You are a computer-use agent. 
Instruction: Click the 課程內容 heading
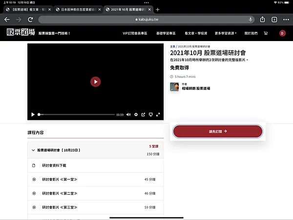pyautogui.click(x=36, y=132)
